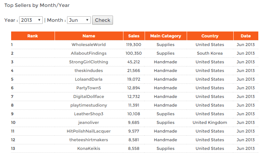275x153 pixels.
Task: Click the Country column header
Action: pos(210,36)
